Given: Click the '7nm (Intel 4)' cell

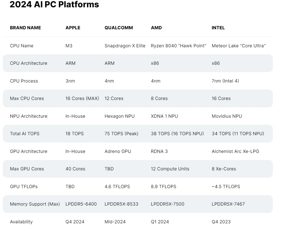Looking at the screenshot, I should 225,81.
